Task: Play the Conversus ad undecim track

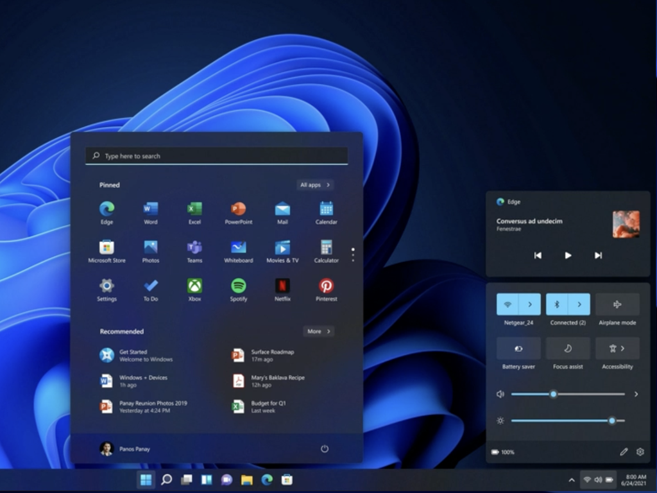Action: coord(568,255)
